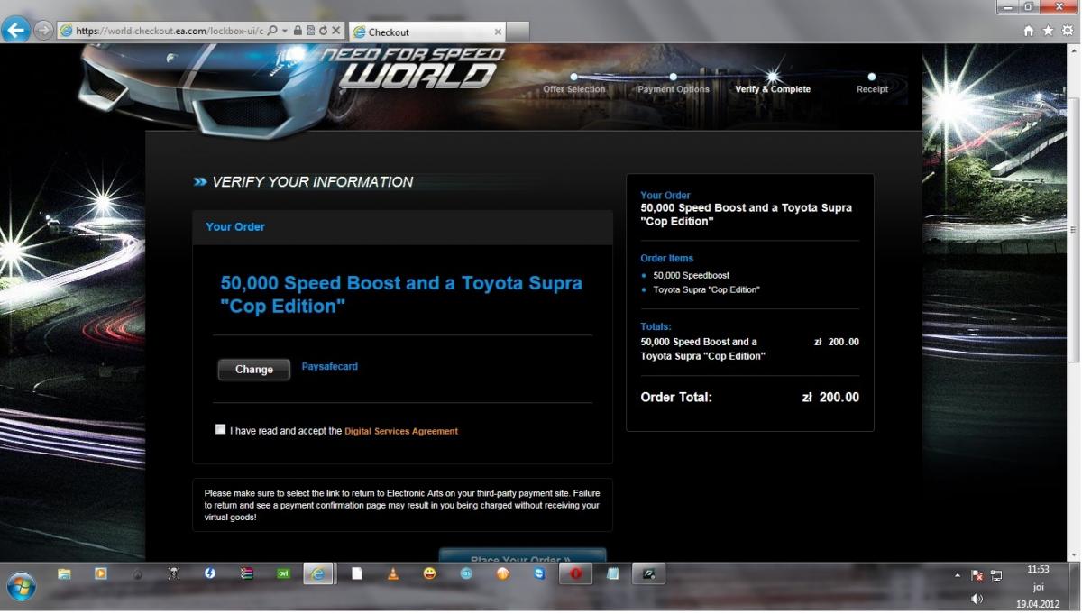Click the Place Your Order button
This screenshot has width=1082, height=614.
(x=522, y=556)
